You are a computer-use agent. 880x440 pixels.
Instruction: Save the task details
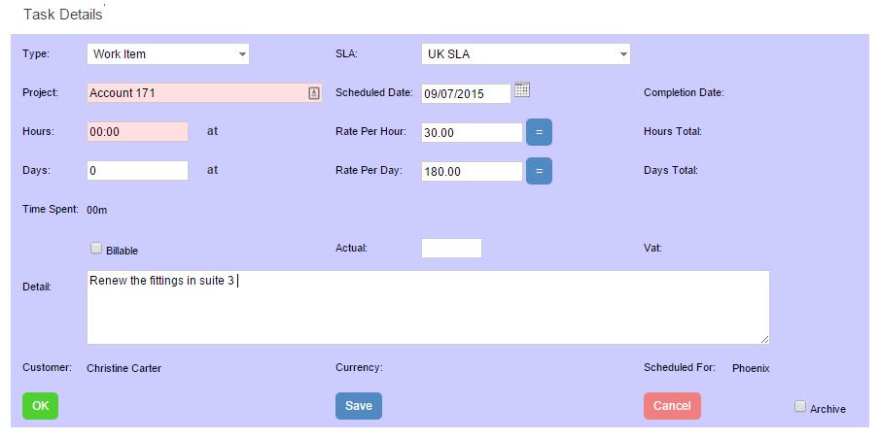click(359, 406)
